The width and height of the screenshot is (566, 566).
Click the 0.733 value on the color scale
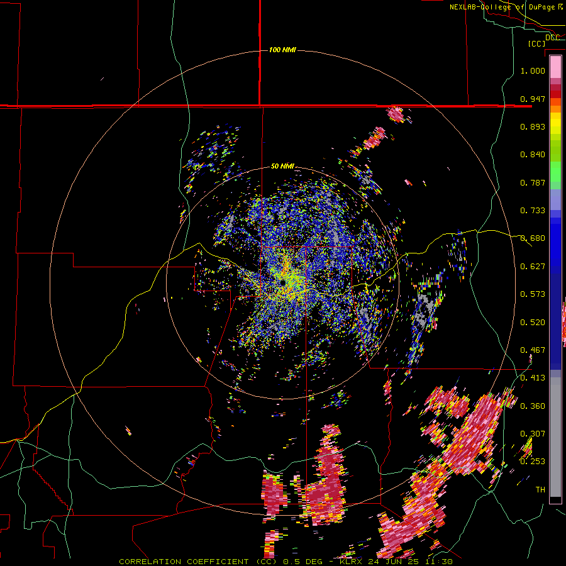click(533, 211)
